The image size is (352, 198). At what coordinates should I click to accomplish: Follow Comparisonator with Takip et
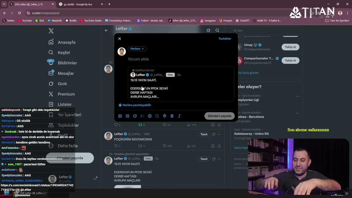290,61
